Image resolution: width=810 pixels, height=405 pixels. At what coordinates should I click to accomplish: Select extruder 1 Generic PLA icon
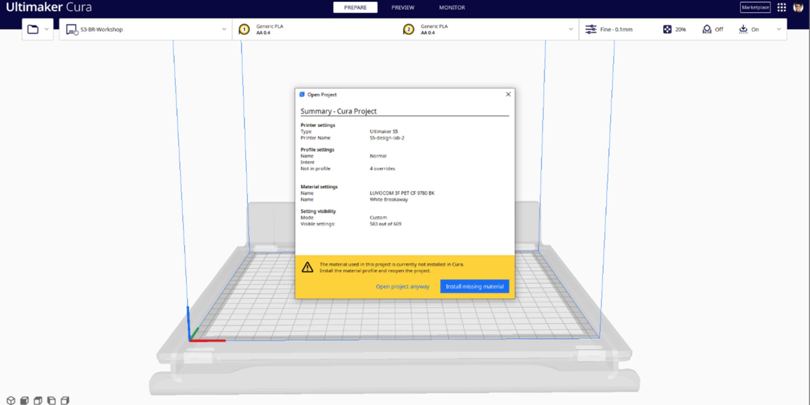(x=244, y=29)
